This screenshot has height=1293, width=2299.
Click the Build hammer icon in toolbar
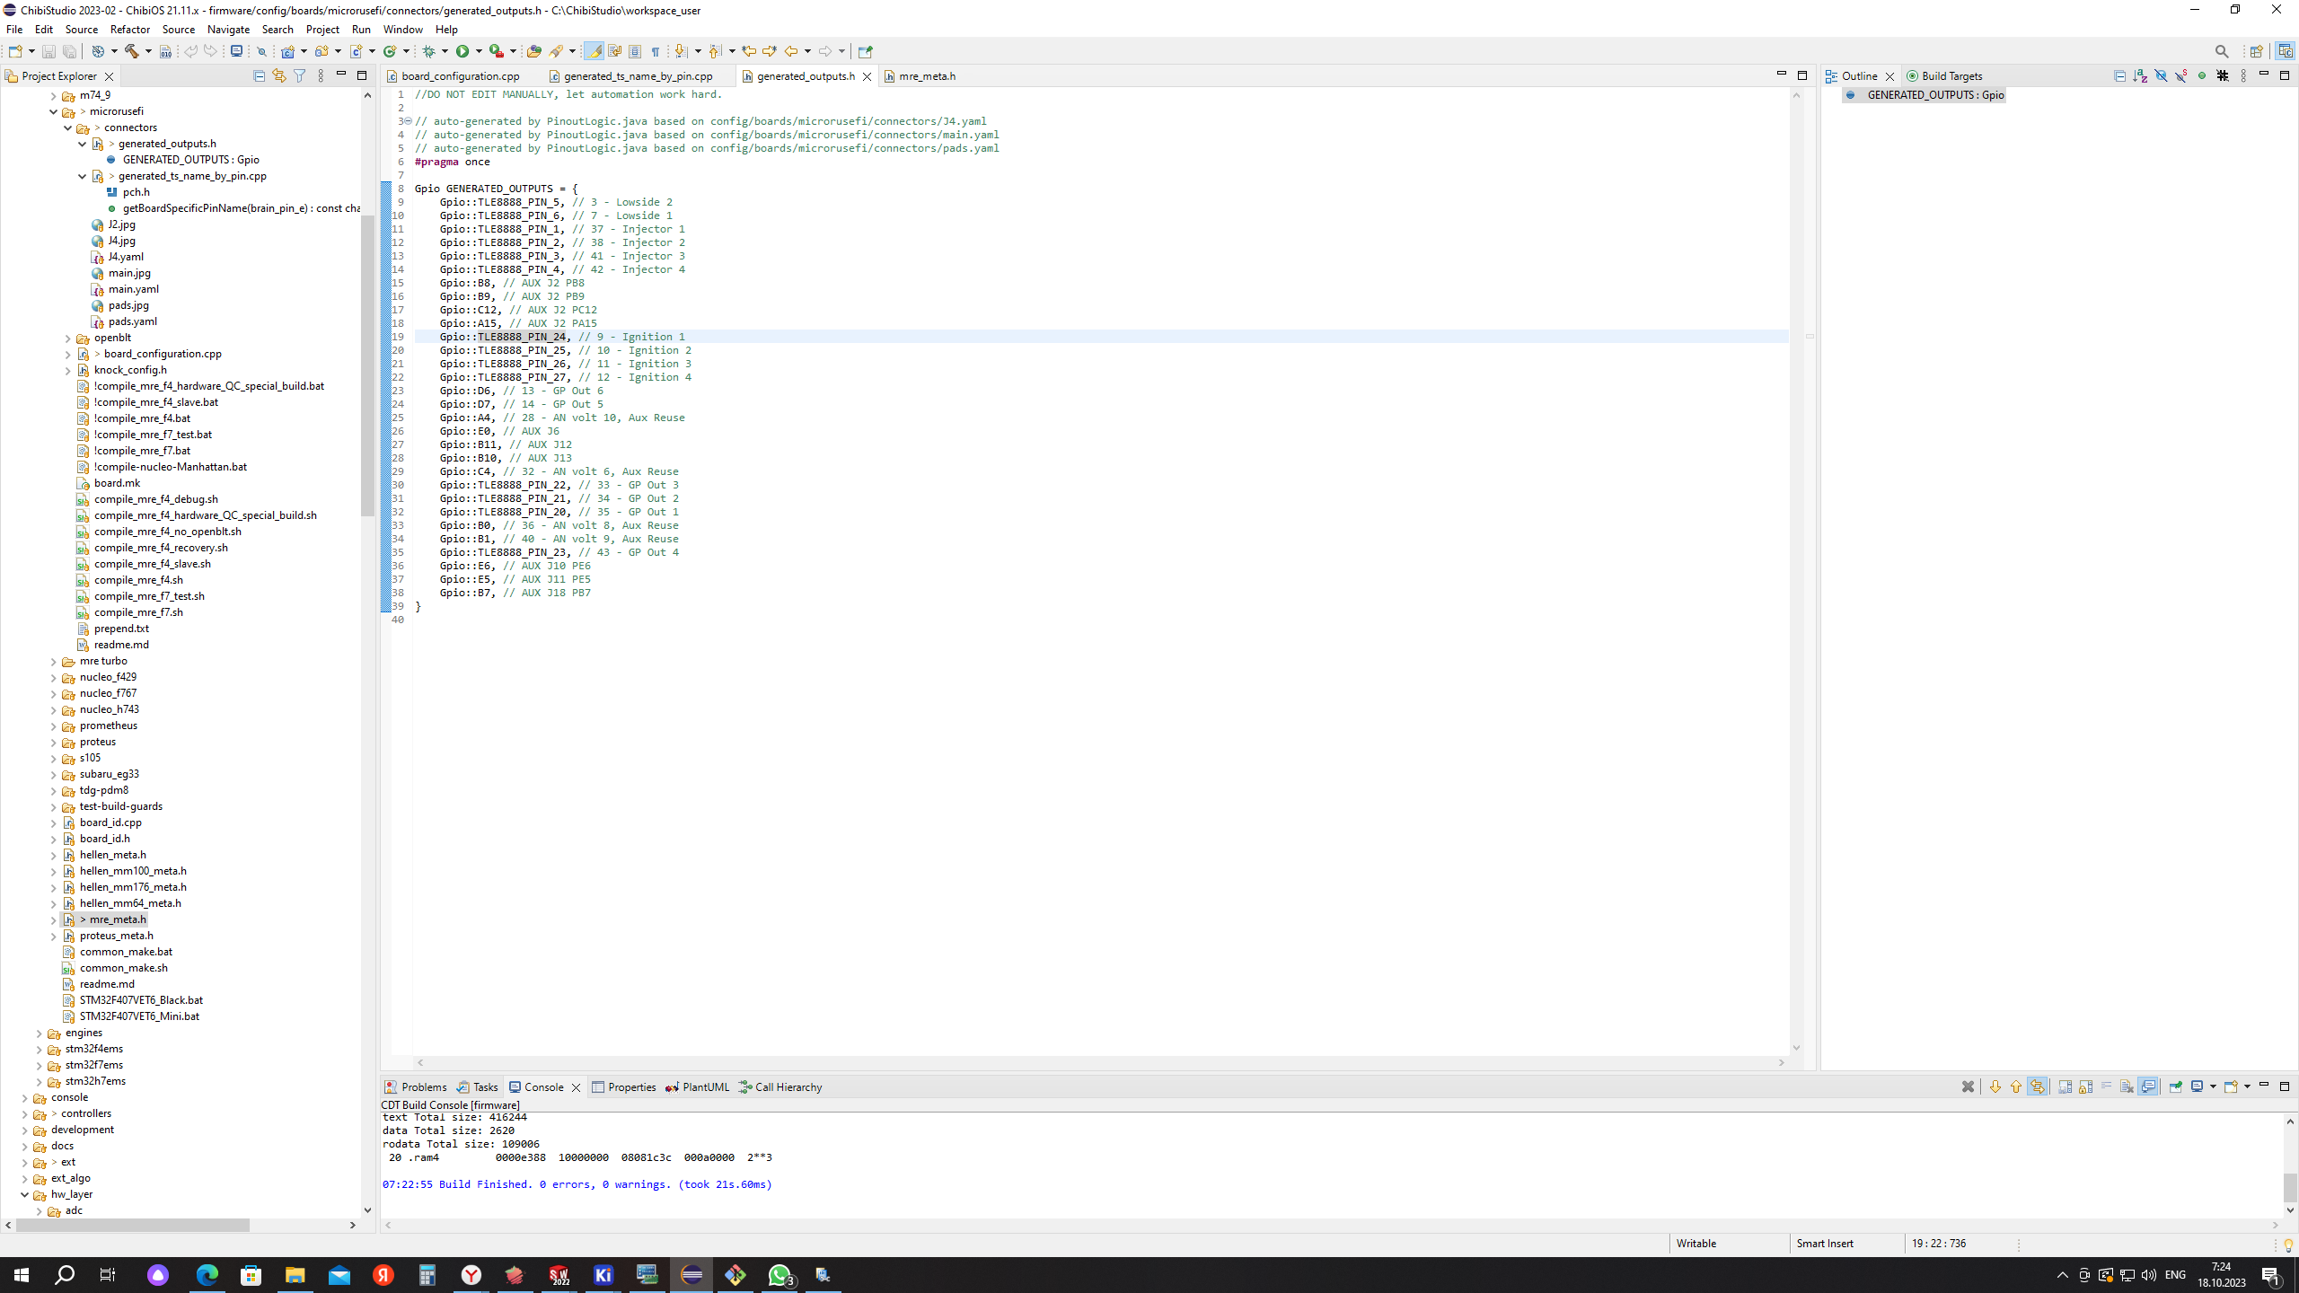(131, 51)
